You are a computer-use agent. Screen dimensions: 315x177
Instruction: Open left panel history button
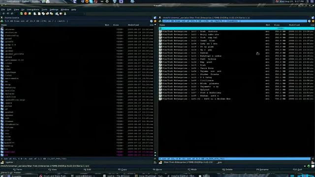click(x=152, y=21)
